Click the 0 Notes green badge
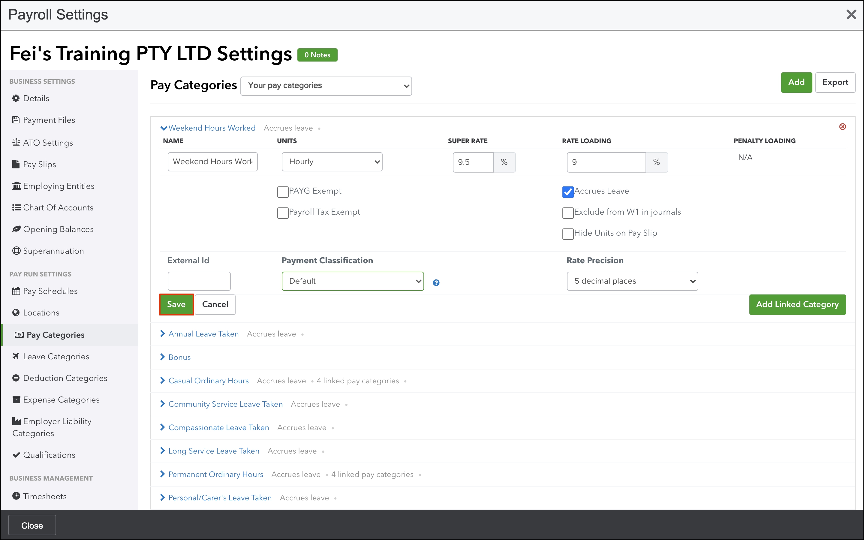864x540 pixels. (317, 55)
